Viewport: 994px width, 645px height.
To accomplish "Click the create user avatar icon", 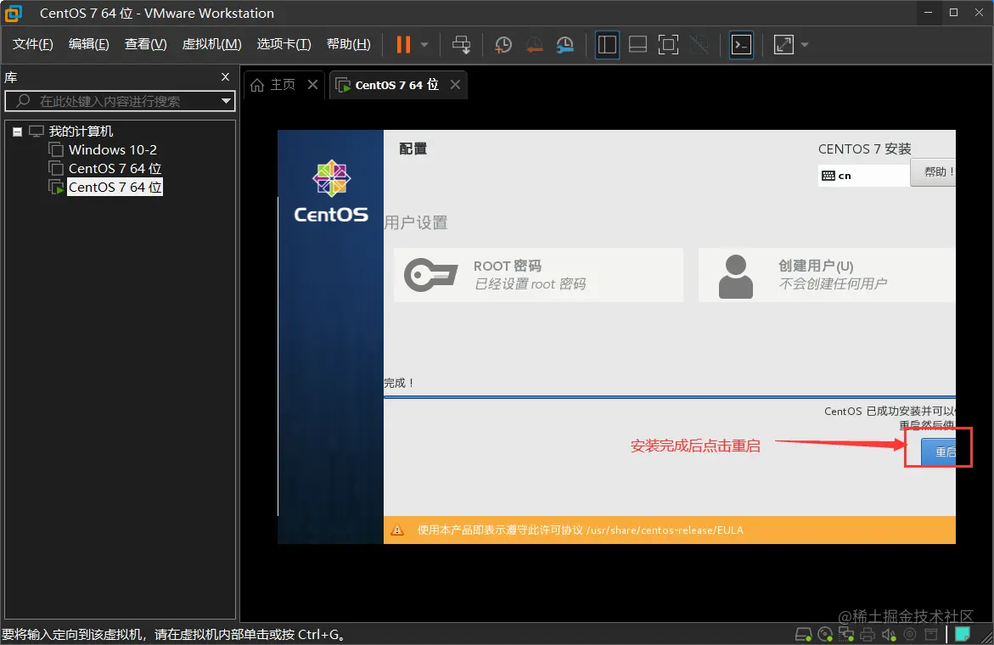I will [735, 277].
